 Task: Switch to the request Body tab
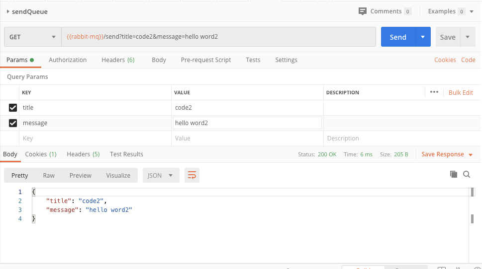point(159,60)
